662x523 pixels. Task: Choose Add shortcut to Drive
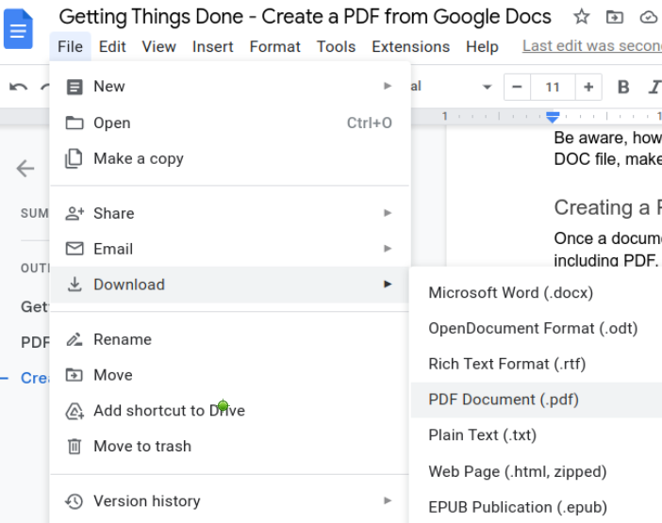click(x=230, y=410)
